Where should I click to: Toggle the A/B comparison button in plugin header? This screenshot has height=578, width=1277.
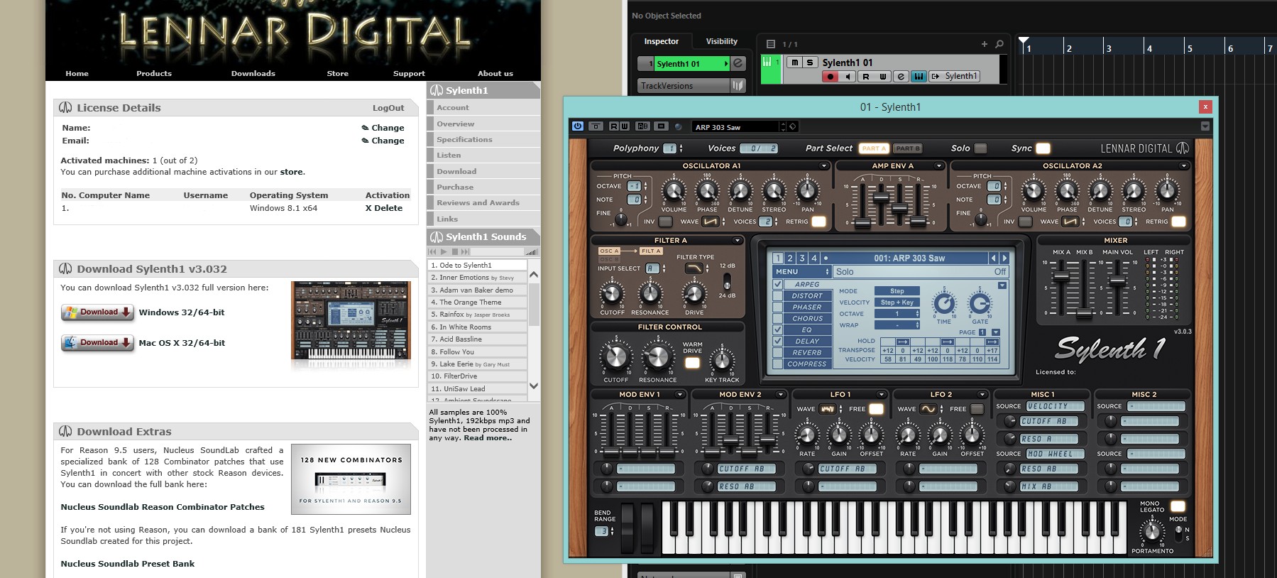pyautogui.click(x=643, y=126)
